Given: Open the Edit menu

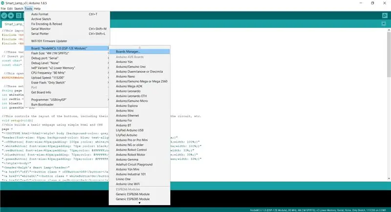Looking at the screenshot, I should 10,8.
